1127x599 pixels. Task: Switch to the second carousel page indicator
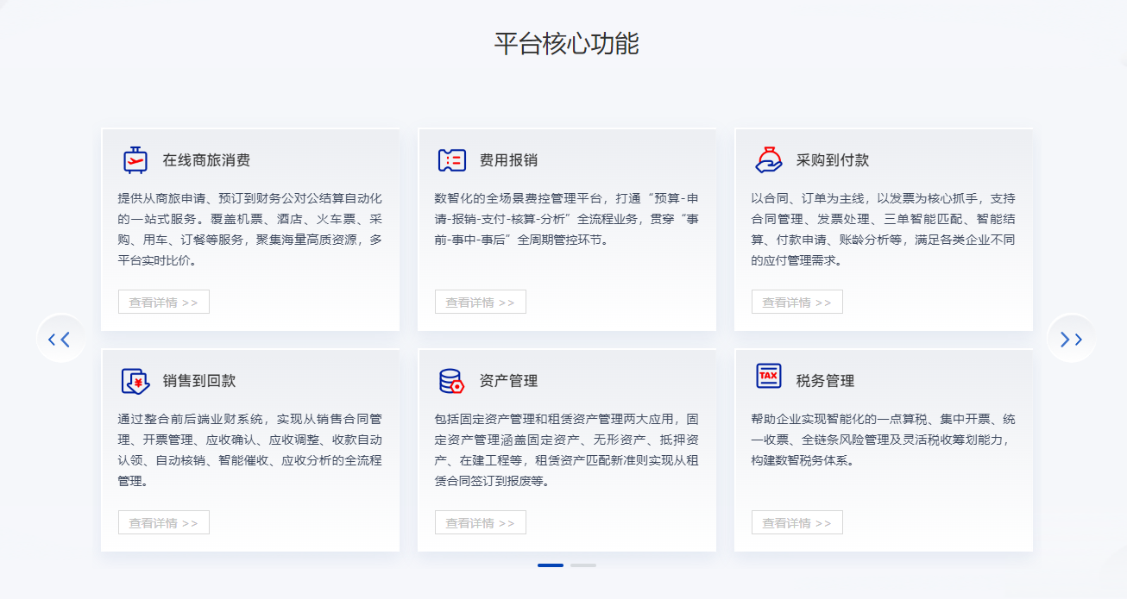click(x=583, y=565)
